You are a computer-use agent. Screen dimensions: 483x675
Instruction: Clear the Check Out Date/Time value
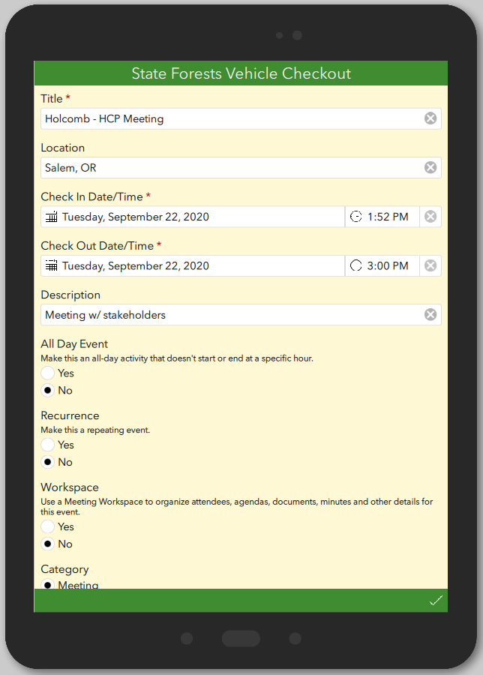coord(430,265)
